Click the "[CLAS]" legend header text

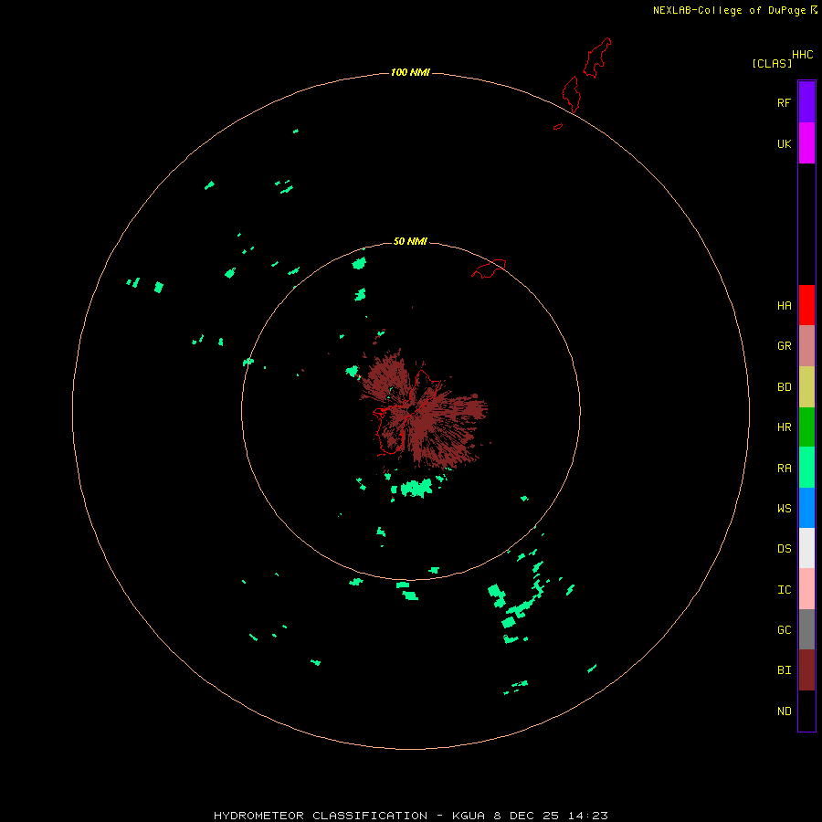click(x=771, y=63)
